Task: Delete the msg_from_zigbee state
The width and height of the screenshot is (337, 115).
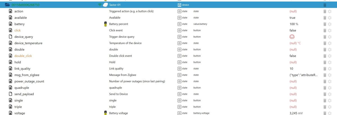Action: [x=325, y=75]
